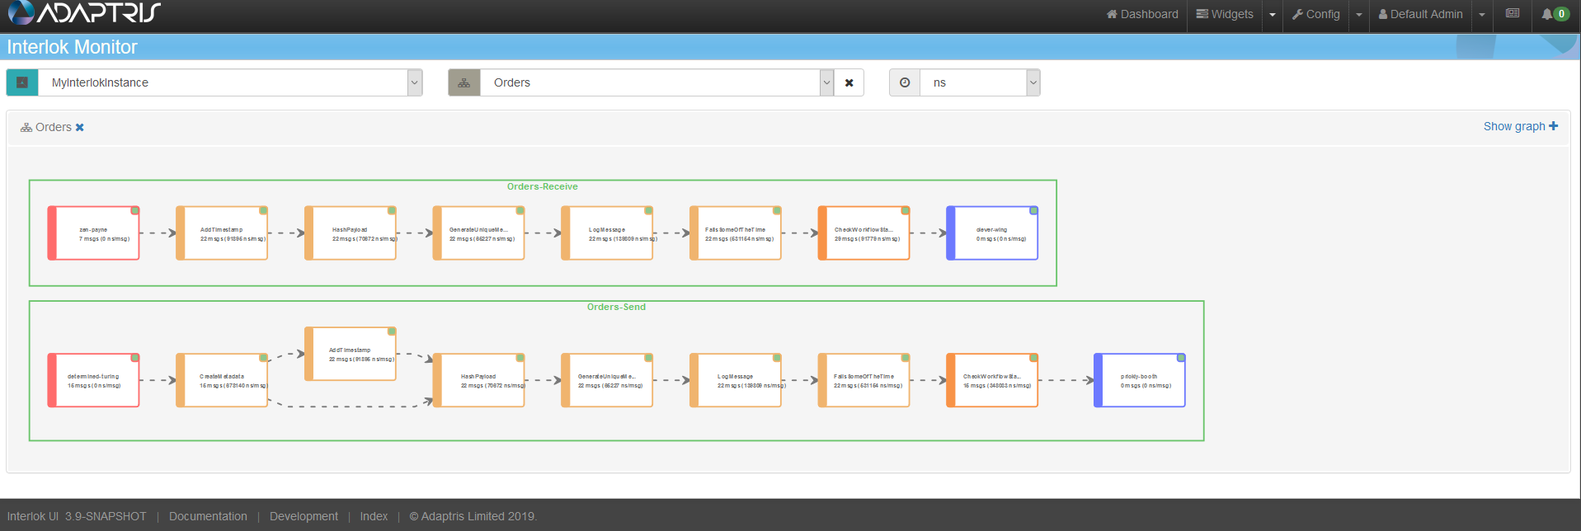1581x531 pixels.
Task: Click the Interlok UI 3.9-SNAPSHOT footer text
Action: [x=77, y=516]
